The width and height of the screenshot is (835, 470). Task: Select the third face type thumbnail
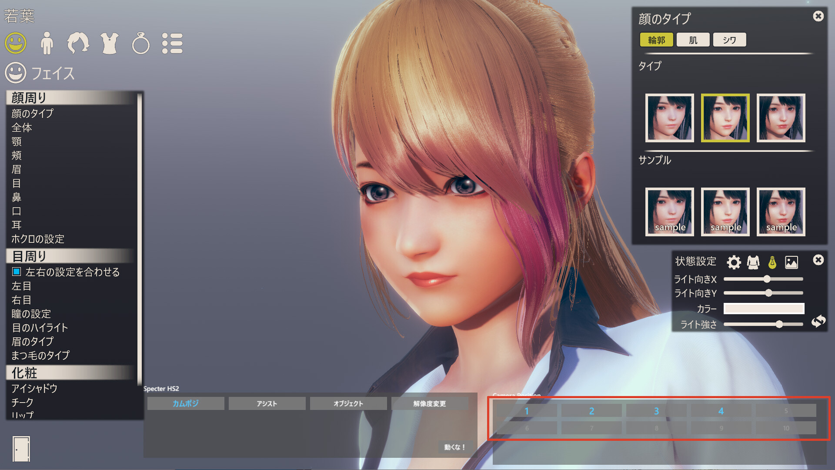coord(781,118)
